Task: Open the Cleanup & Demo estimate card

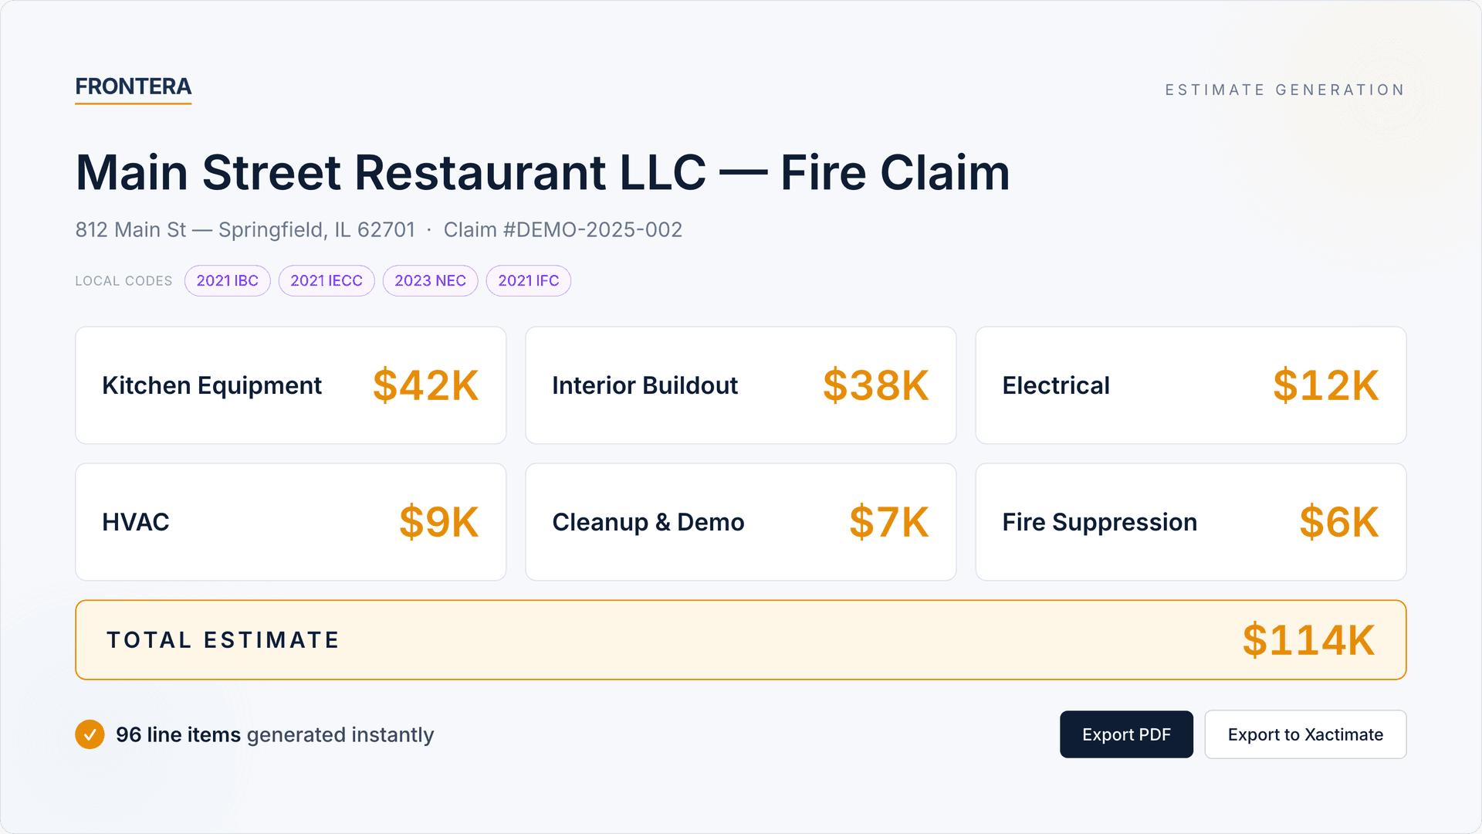Action: pyautogui.click(x=740, y=521)
